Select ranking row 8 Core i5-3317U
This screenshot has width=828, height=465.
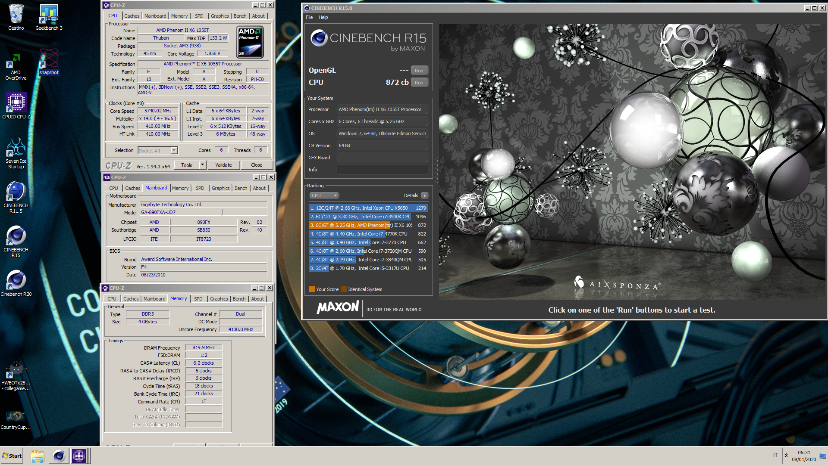[x=368, y=268]
